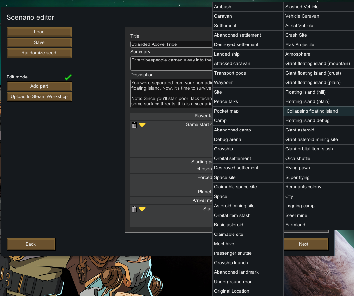Choose Atmosphere
The image size is (354, 296).
point(319,54)
